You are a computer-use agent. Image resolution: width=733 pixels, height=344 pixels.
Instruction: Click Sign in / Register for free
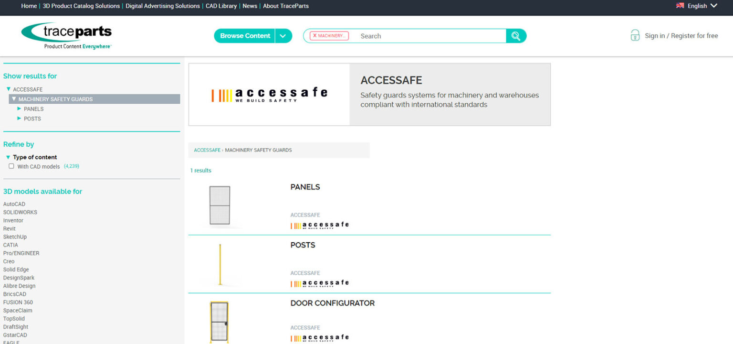(680, 35)
